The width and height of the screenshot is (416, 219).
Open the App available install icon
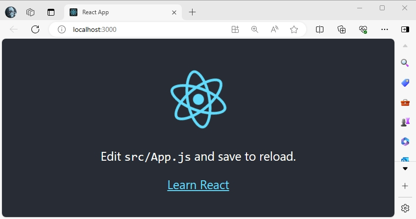[x=235, y=29]
